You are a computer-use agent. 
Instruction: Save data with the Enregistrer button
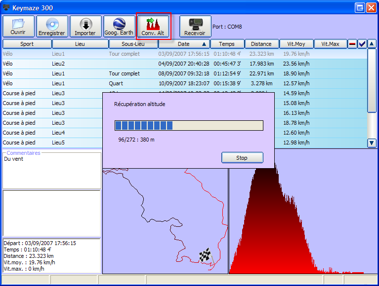pos(52,26)
